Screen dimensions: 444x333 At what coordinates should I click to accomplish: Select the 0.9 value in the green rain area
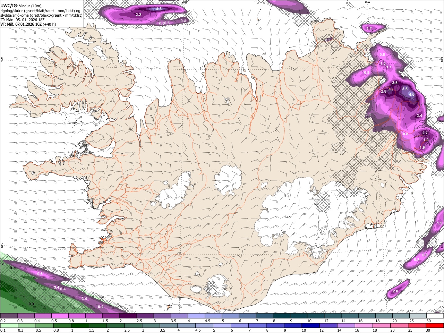tap(31, 304)
